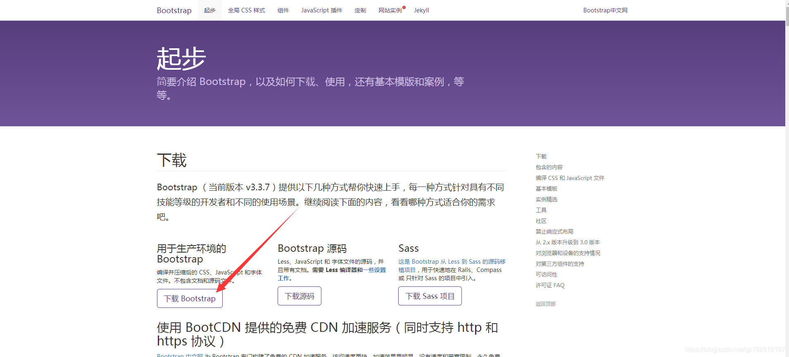Click the 使用 BootCDN 提供的免费 CDN heading
The width and height of the screenshot is (789, 357).
[x=328, y=334]
